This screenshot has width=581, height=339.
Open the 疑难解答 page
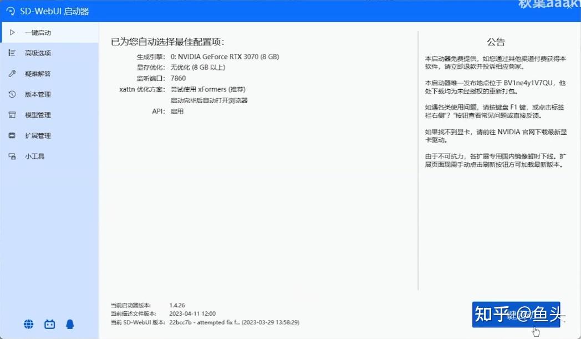click(x=49, y=73)
